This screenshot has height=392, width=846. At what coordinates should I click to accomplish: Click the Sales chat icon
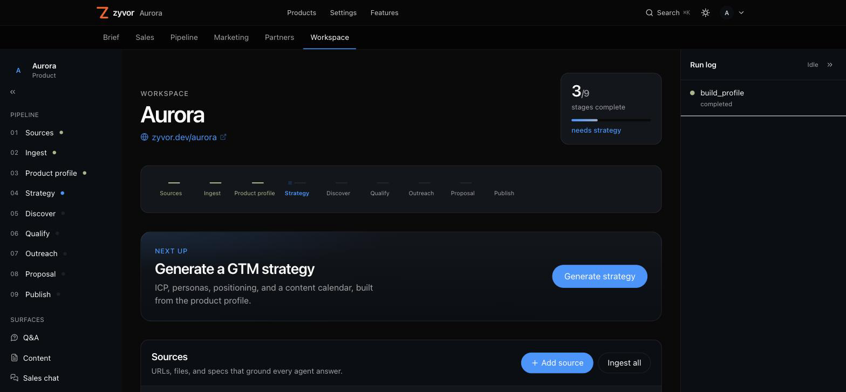15,378
